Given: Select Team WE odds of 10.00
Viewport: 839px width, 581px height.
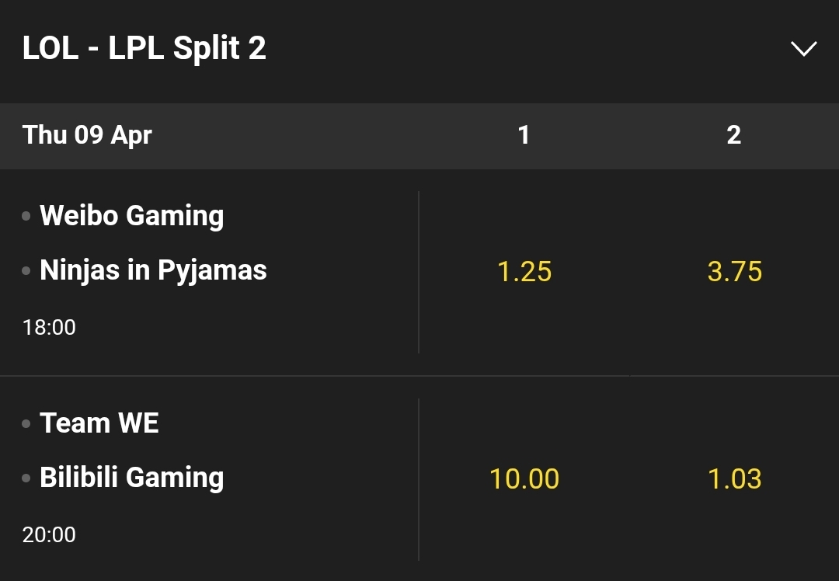Looking at the screenshot, I should [524, 479].
